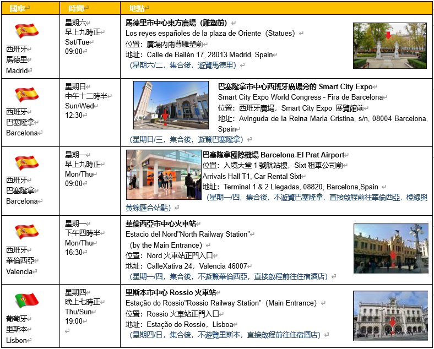Viewport: 434px width, 349px height.
Task: Open the Rossio station photo
Action: [390, 315]
